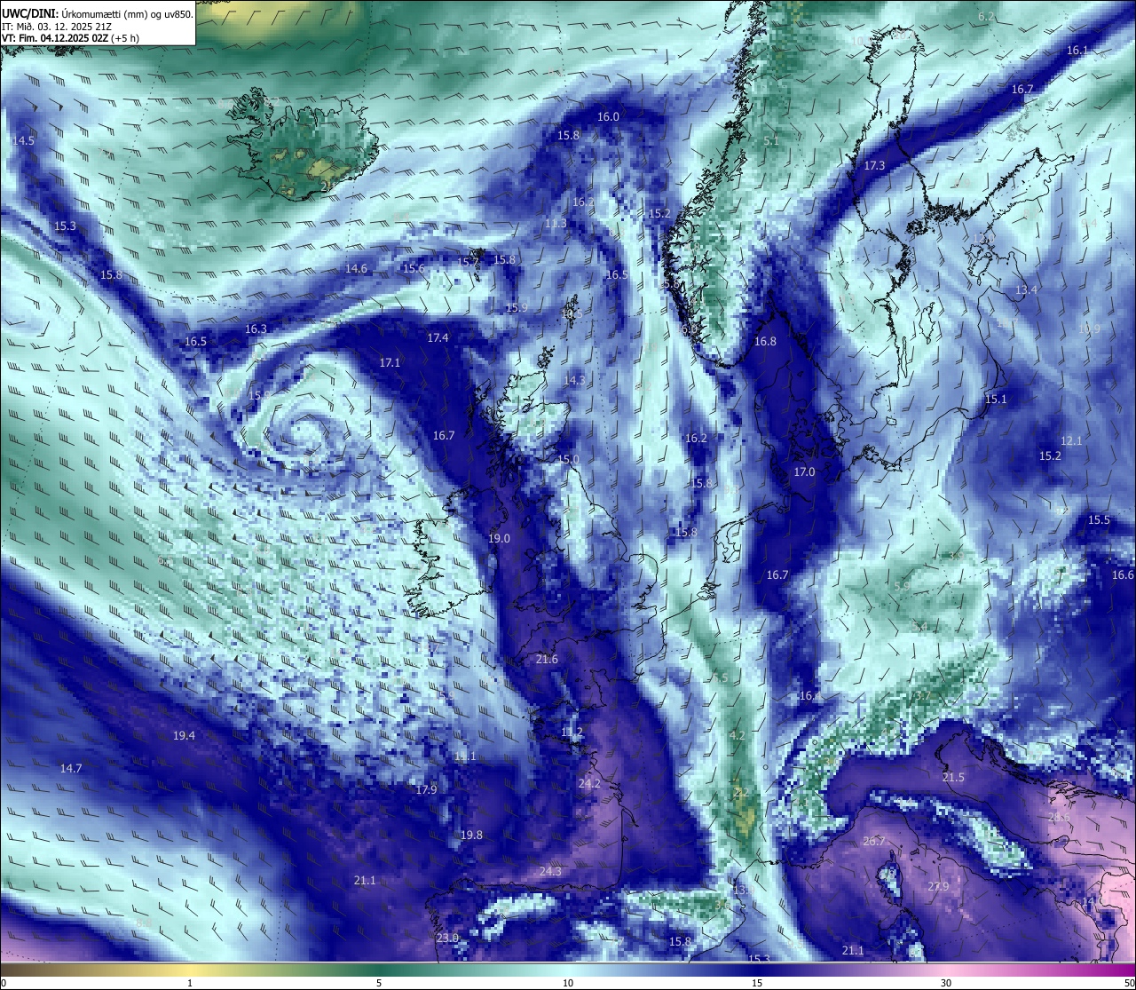This screenshot has width=1136, height=990.
Task: Pick the 21.6 value on the map
Action: pyautogui.click(x=547, y=659)
